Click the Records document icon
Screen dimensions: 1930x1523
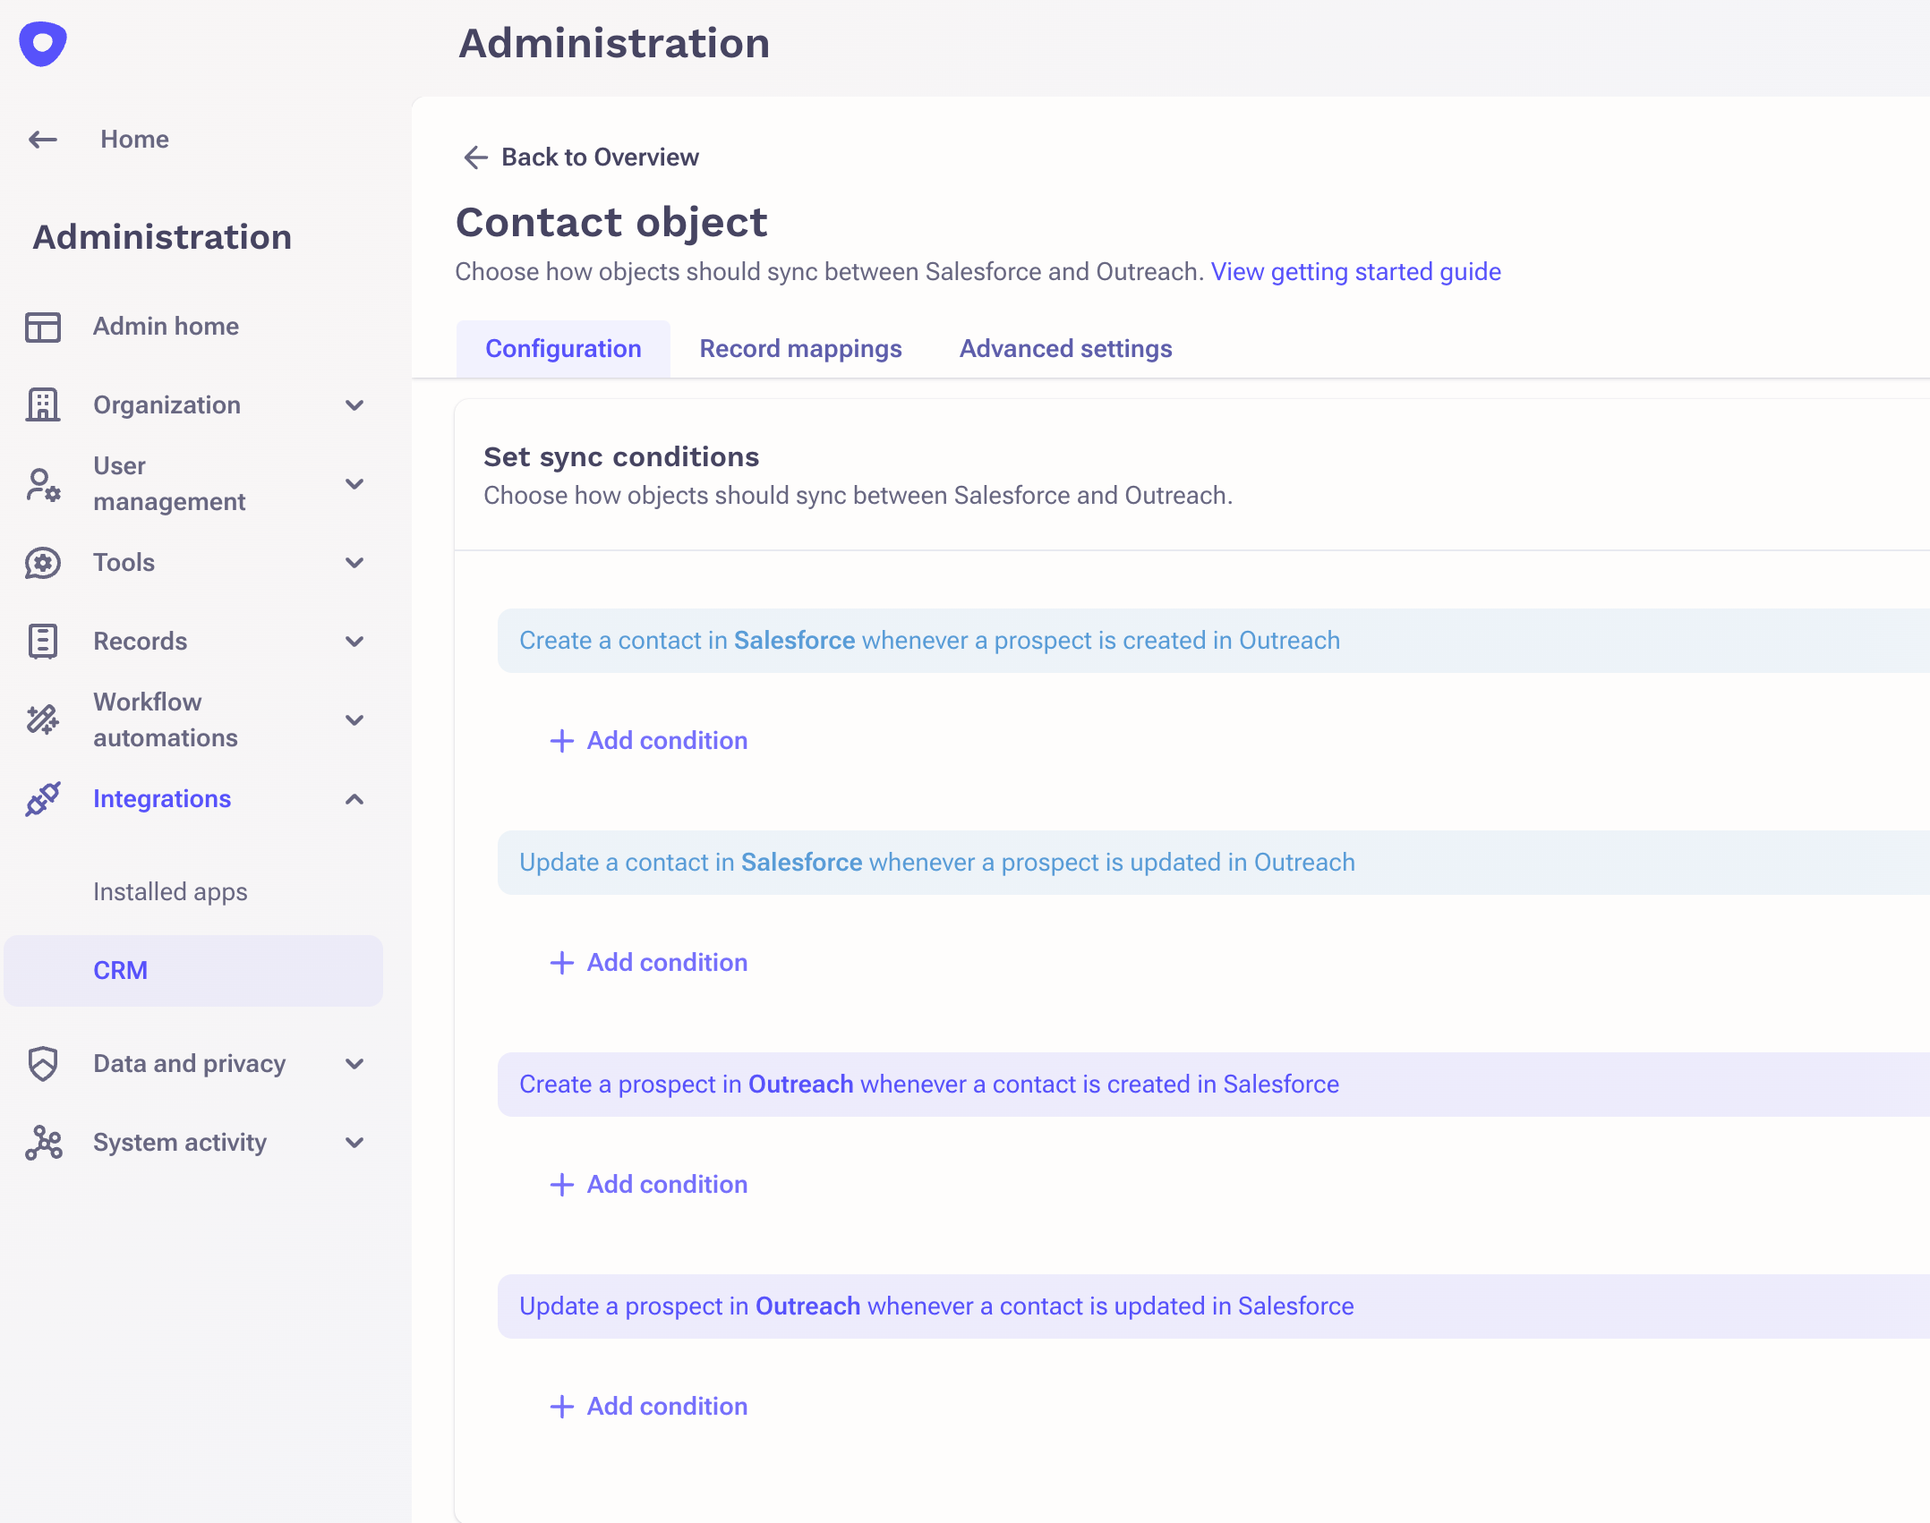coord(43,642)
